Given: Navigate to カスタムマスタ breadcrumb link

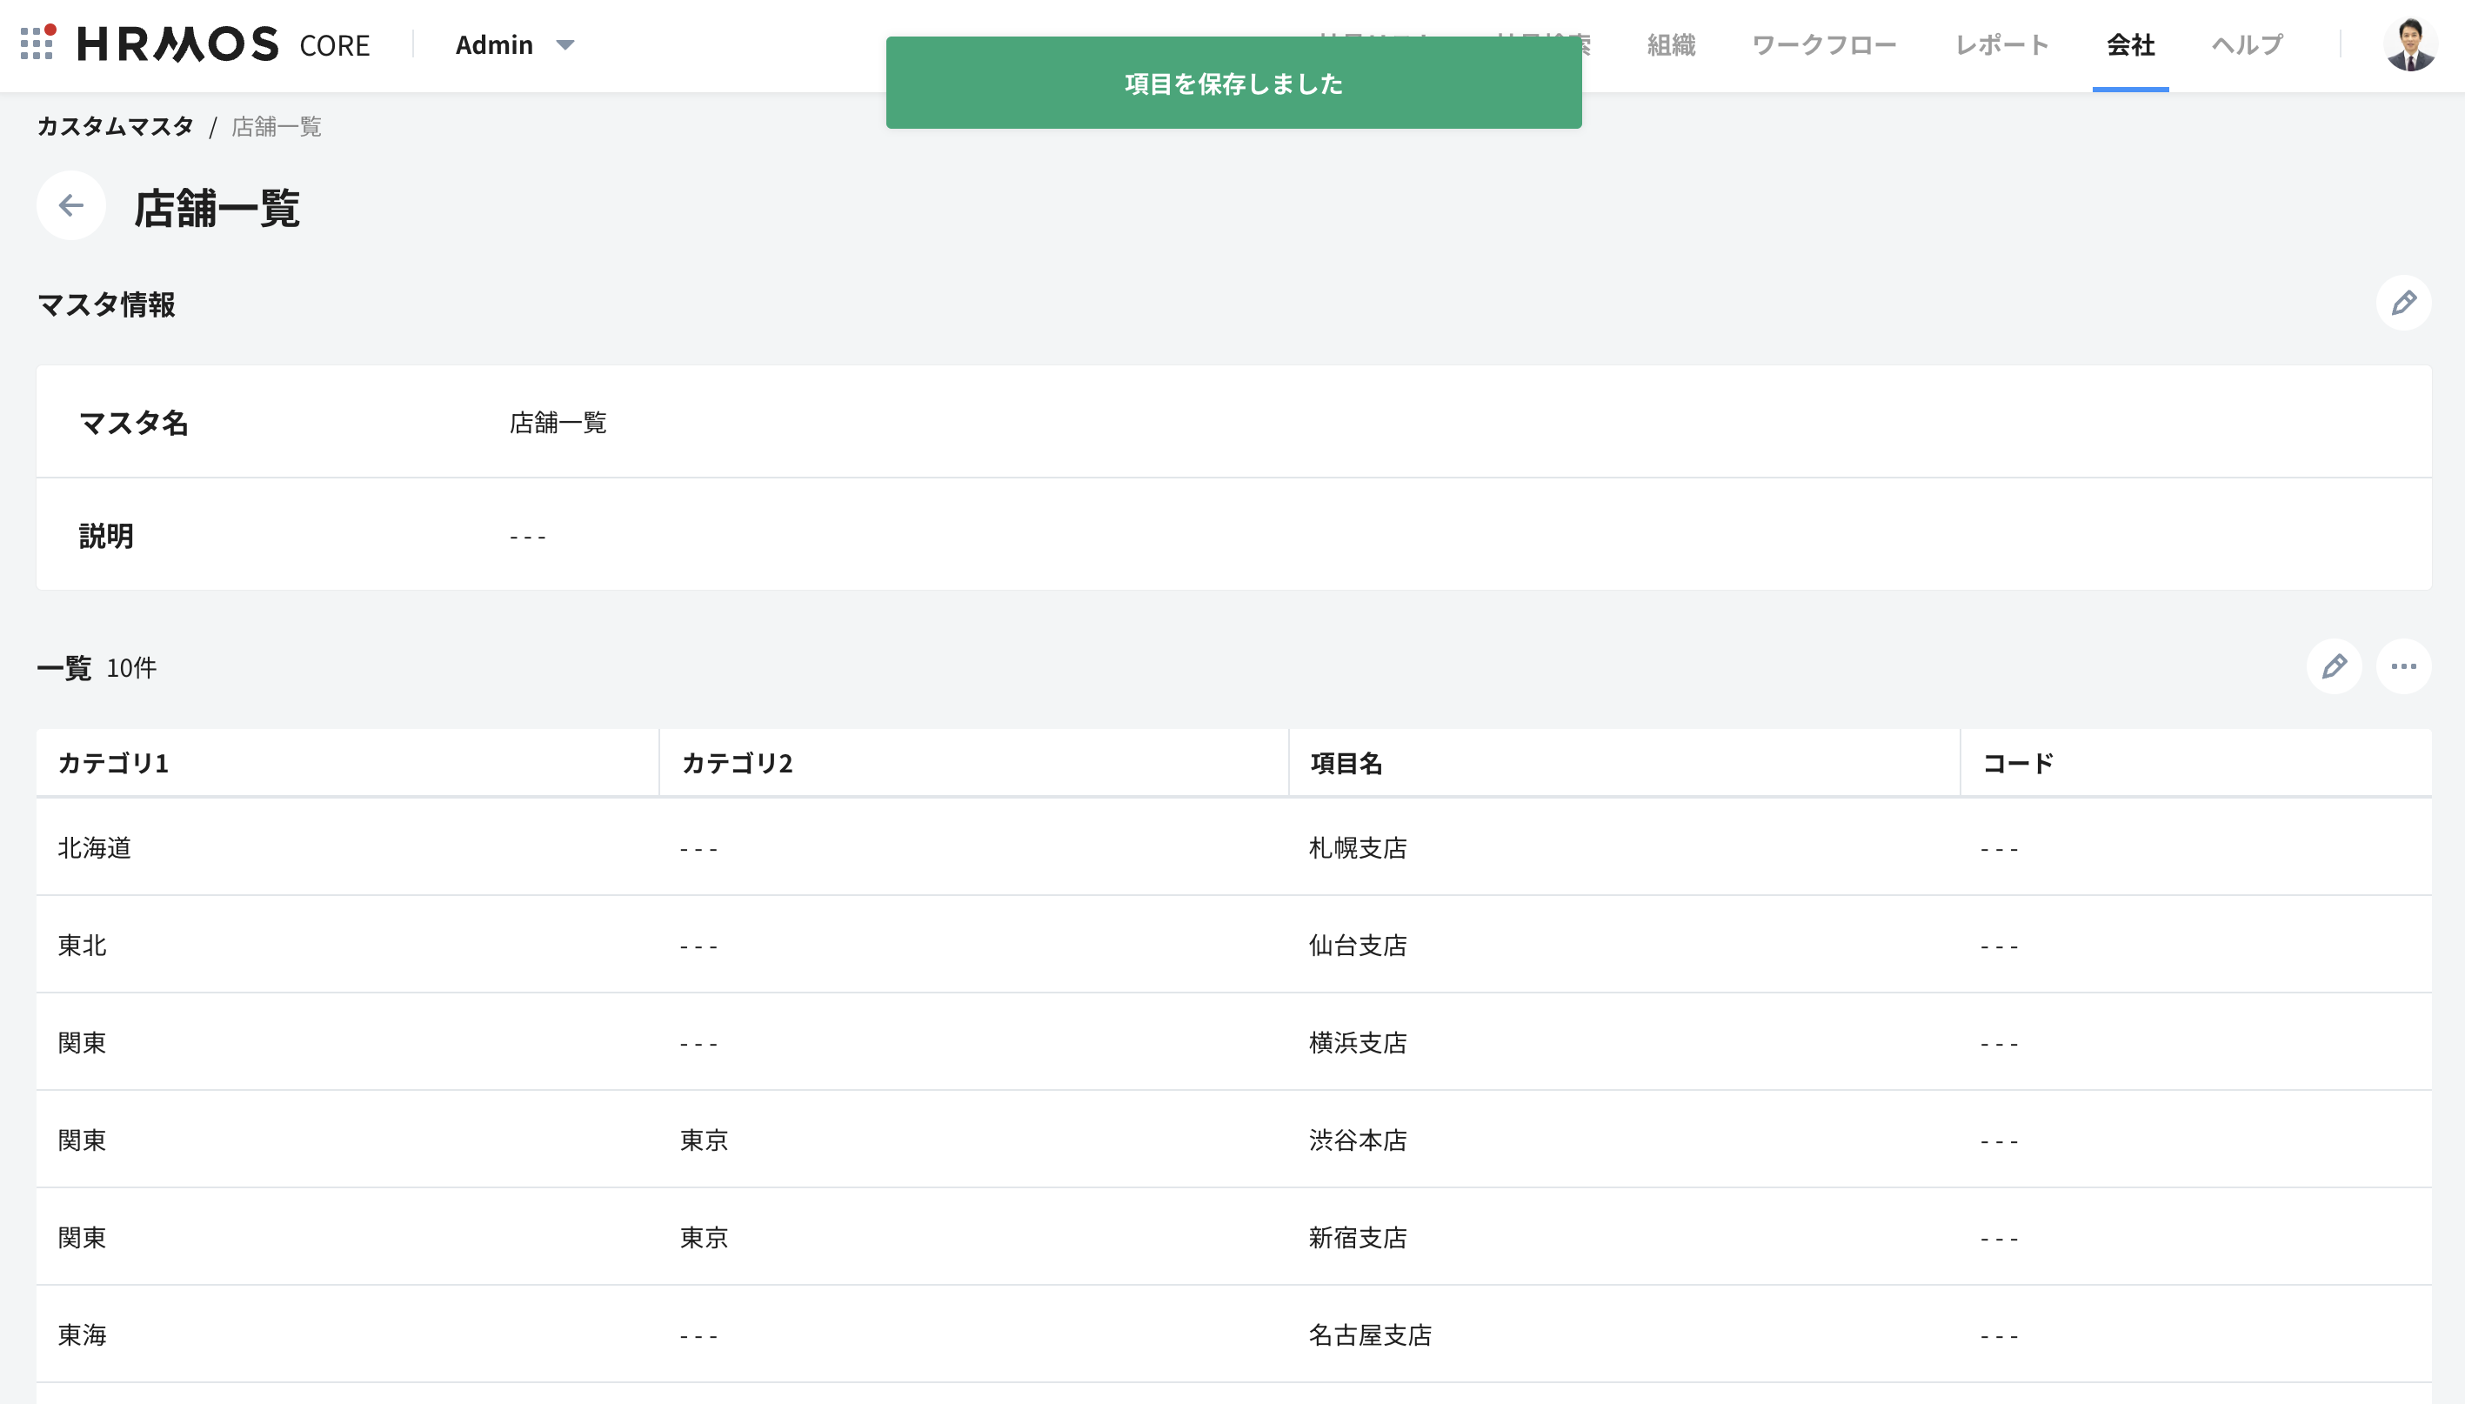Looking at the screenshot, I should [x=115, y=126].
